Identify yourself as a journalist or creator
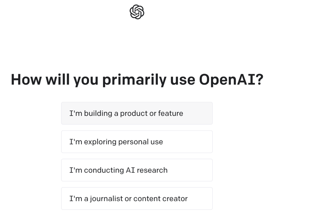This screenshot has height=213, width=310. [137, 198]
